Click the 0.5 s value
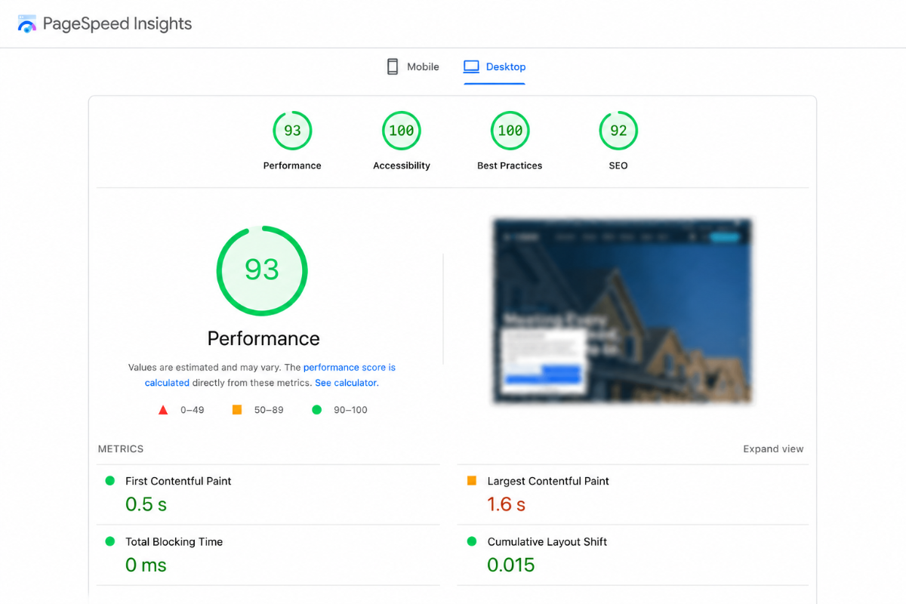Image resolution: width=906 pixels, height=604 pixels. coord(146,504)
